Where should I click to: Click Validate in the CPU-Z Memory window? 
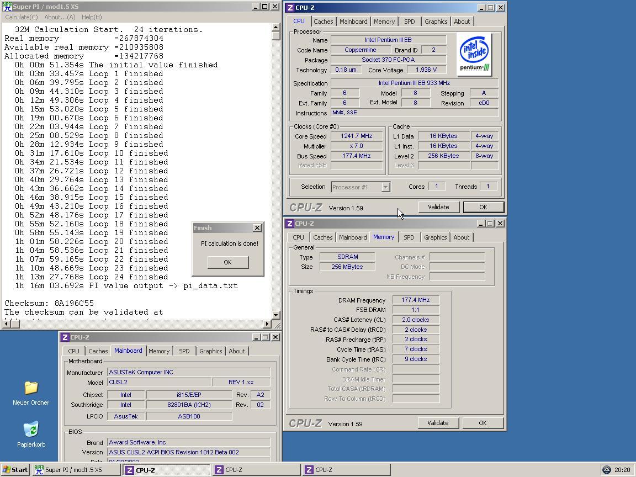[x=438, y=423]
